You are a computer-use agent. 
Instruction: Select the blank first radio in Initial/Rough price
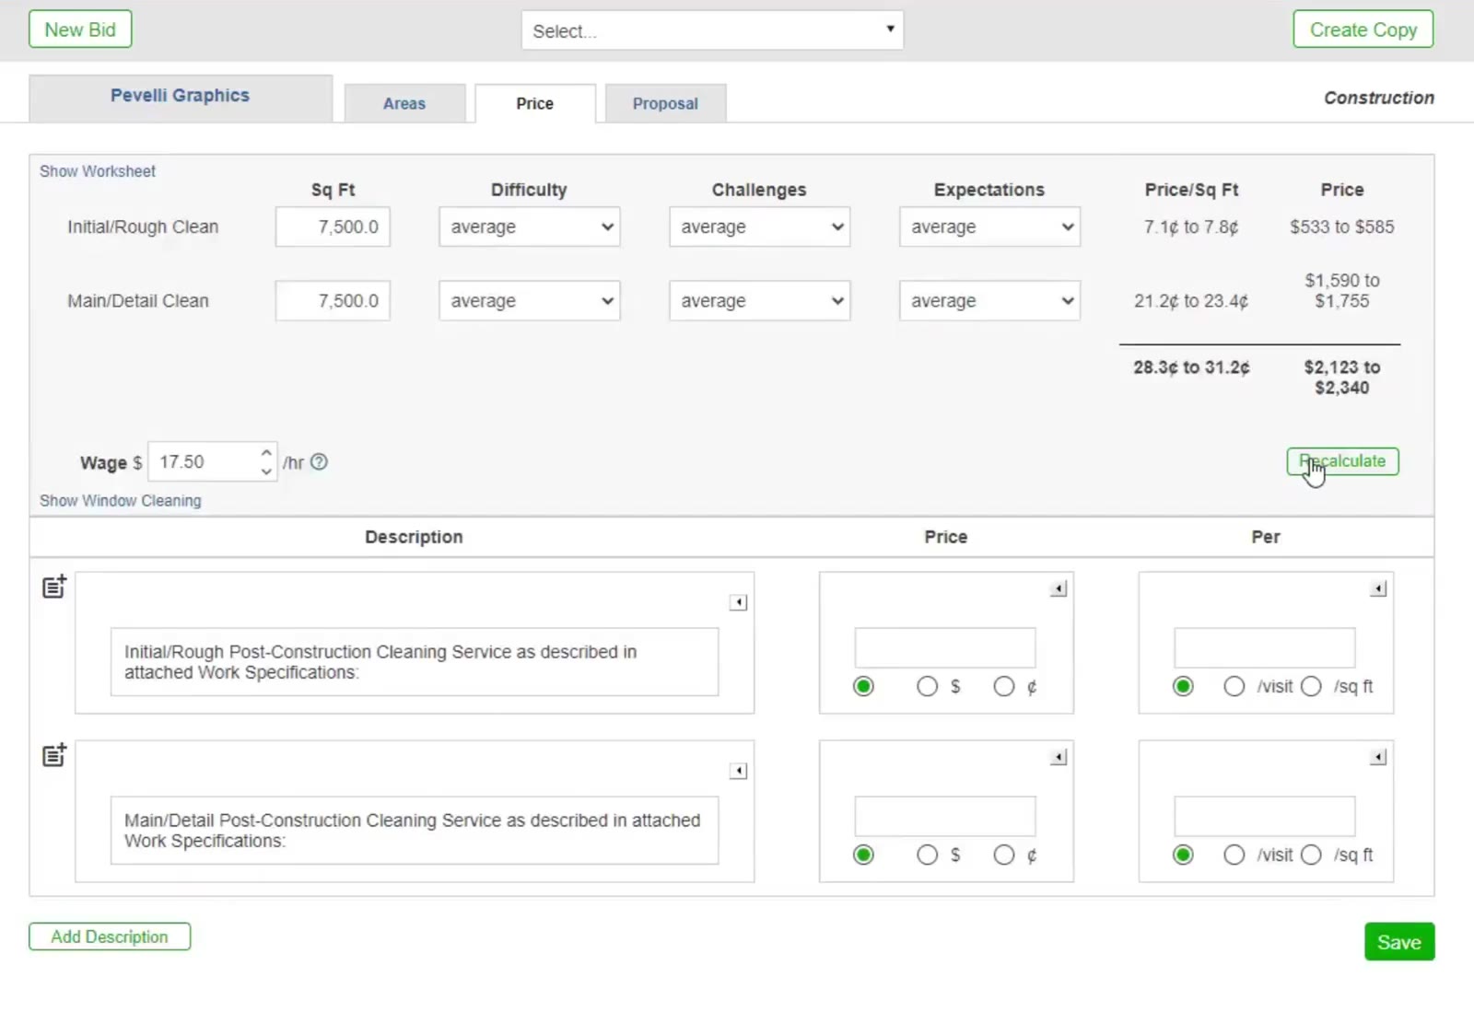863,687
